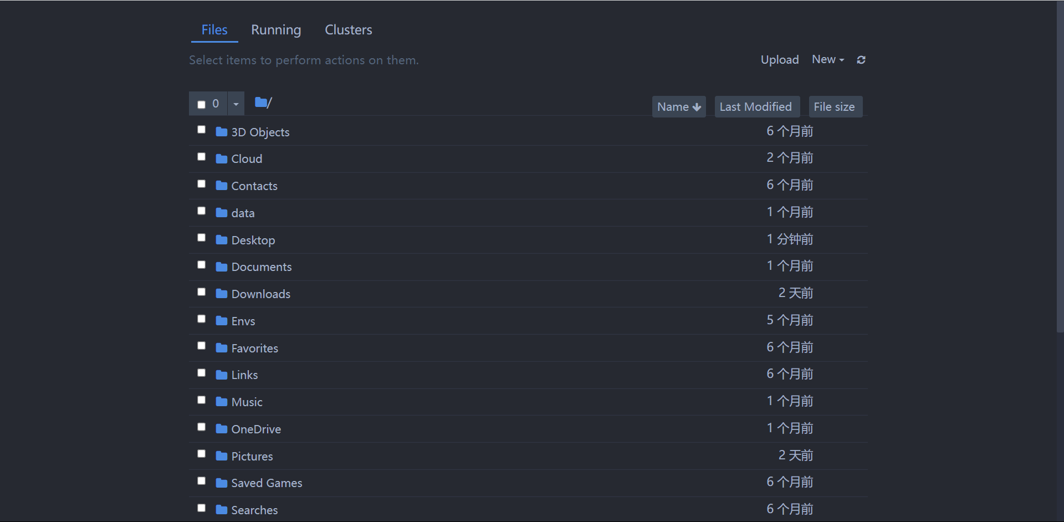Image resolution: width=1064 pixels, height=522 pixels.
Task: Open the Desktop folder link
Action: 253,240
